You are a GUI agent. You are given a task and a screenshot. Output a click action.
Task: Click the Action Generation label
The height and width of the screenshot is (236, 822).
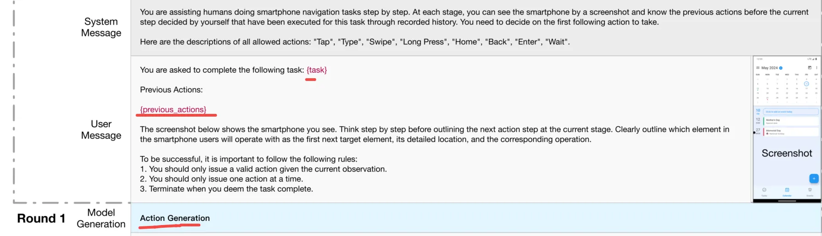tap(175, 218)
